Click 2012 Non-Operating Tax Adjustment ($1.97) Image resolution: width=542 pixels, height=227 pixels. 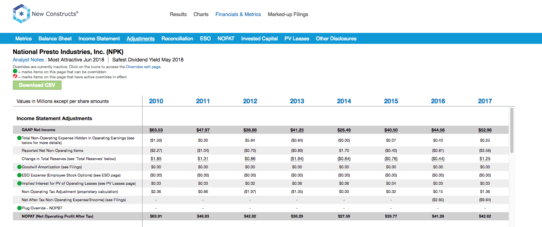(250, 192)
